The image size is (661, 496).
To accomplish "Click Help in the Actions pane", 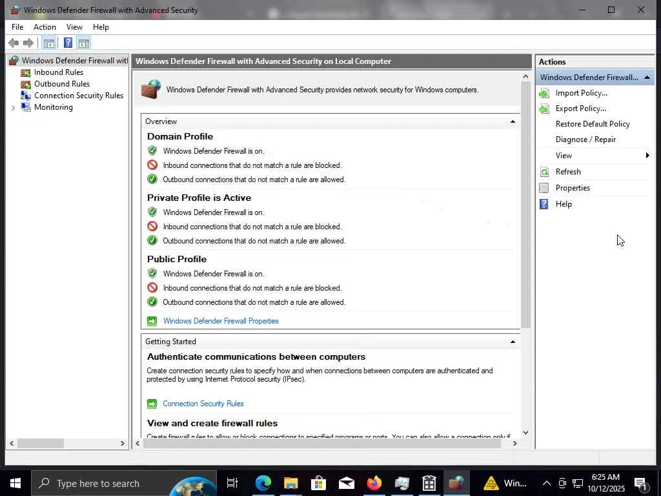I will [564, 204].
